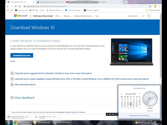167x125 pixels.
Task: Switch to the YouTube Downloads tab
Action: (94, 2)
